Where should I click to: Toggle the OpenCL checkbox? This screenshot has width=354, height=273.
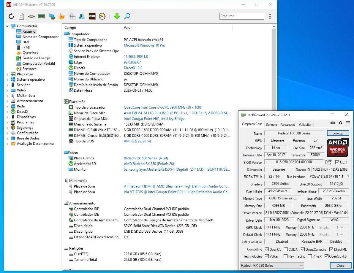[x=267, y=249]
